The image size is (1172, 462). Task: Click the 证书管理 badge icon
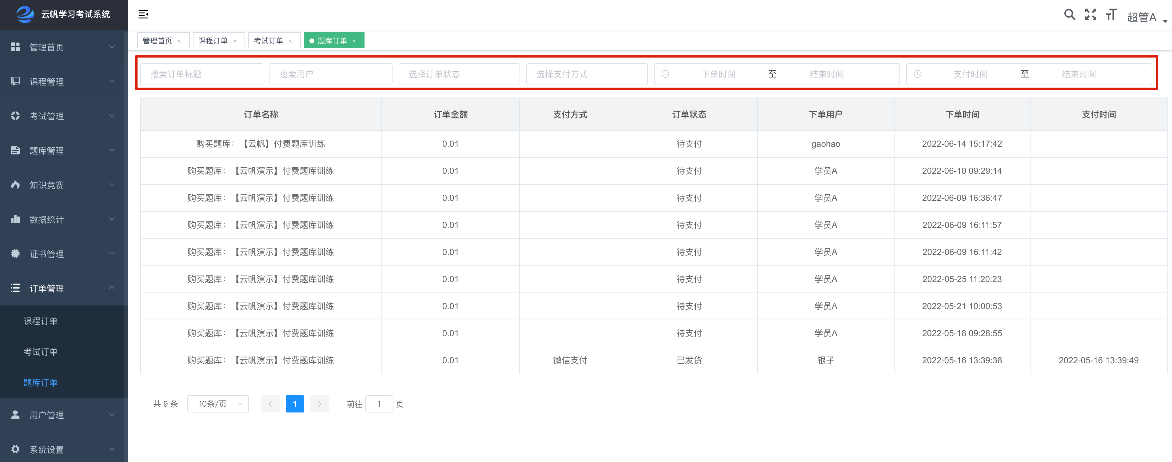pos(15,253)
